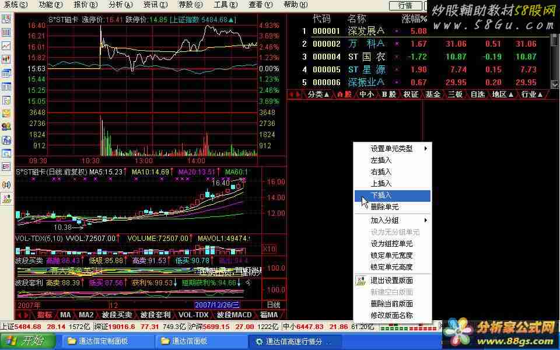Open the 资讯(I) menu
The image size is (560, 350).
[x=155, y=5]
